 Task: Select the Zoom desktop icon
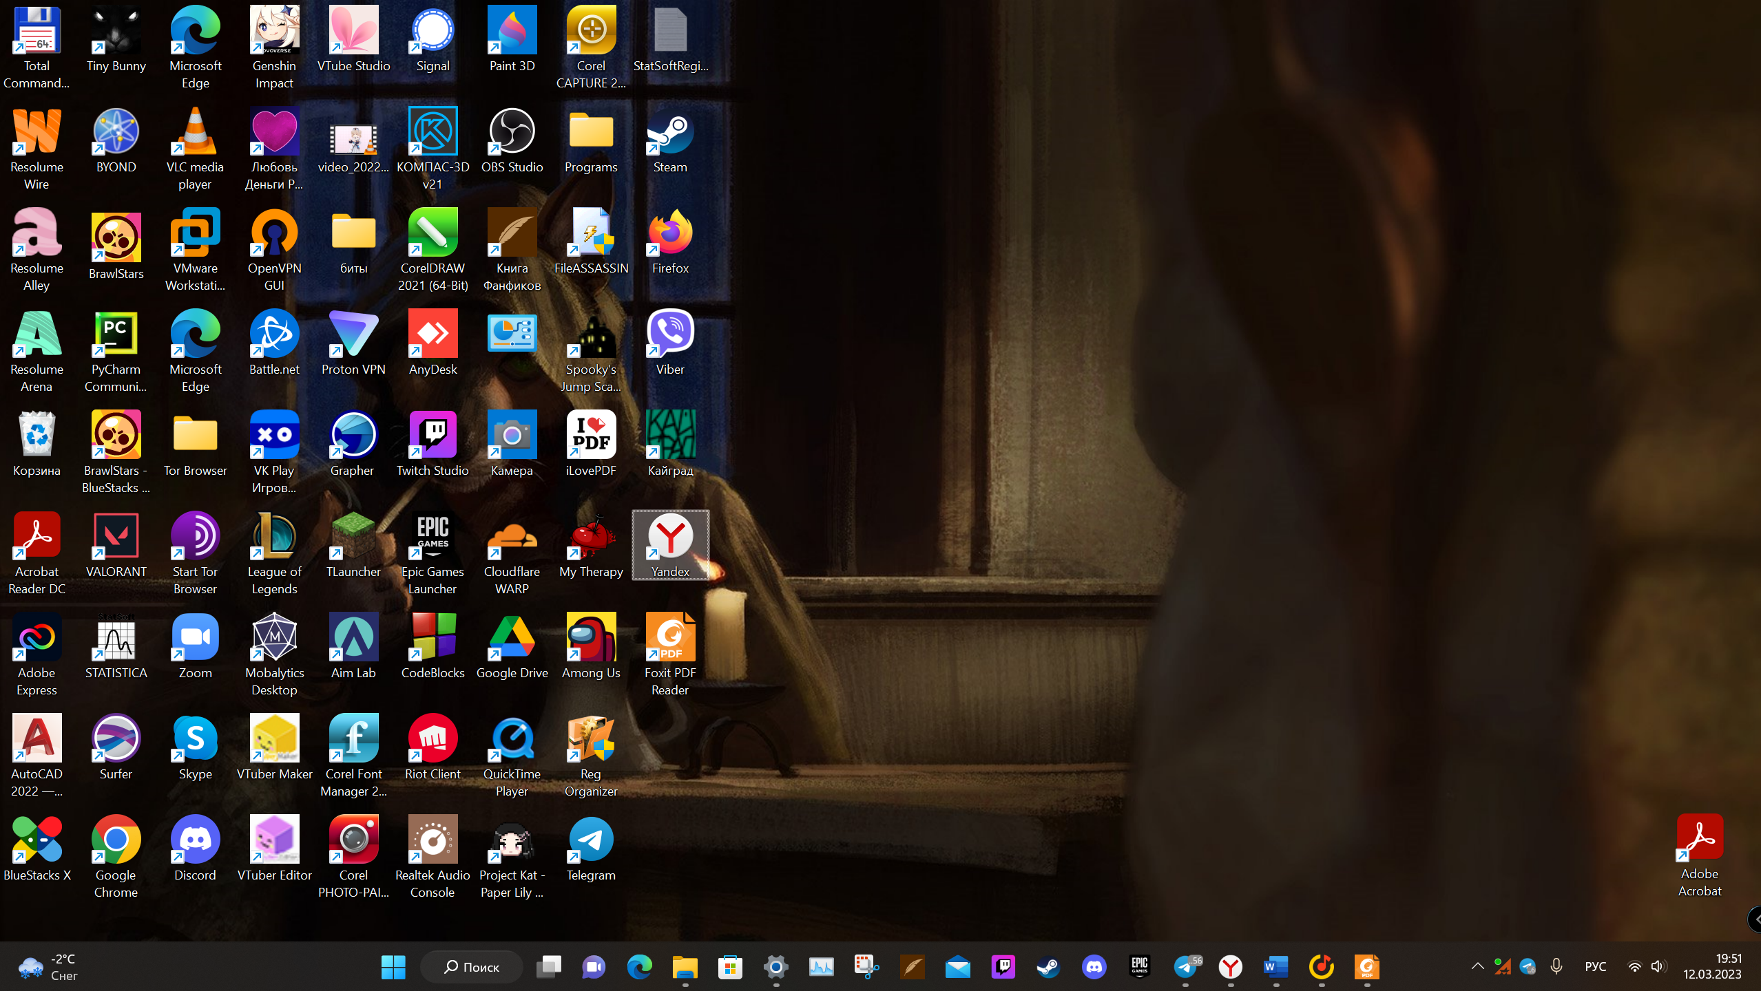tap(195, 646)
